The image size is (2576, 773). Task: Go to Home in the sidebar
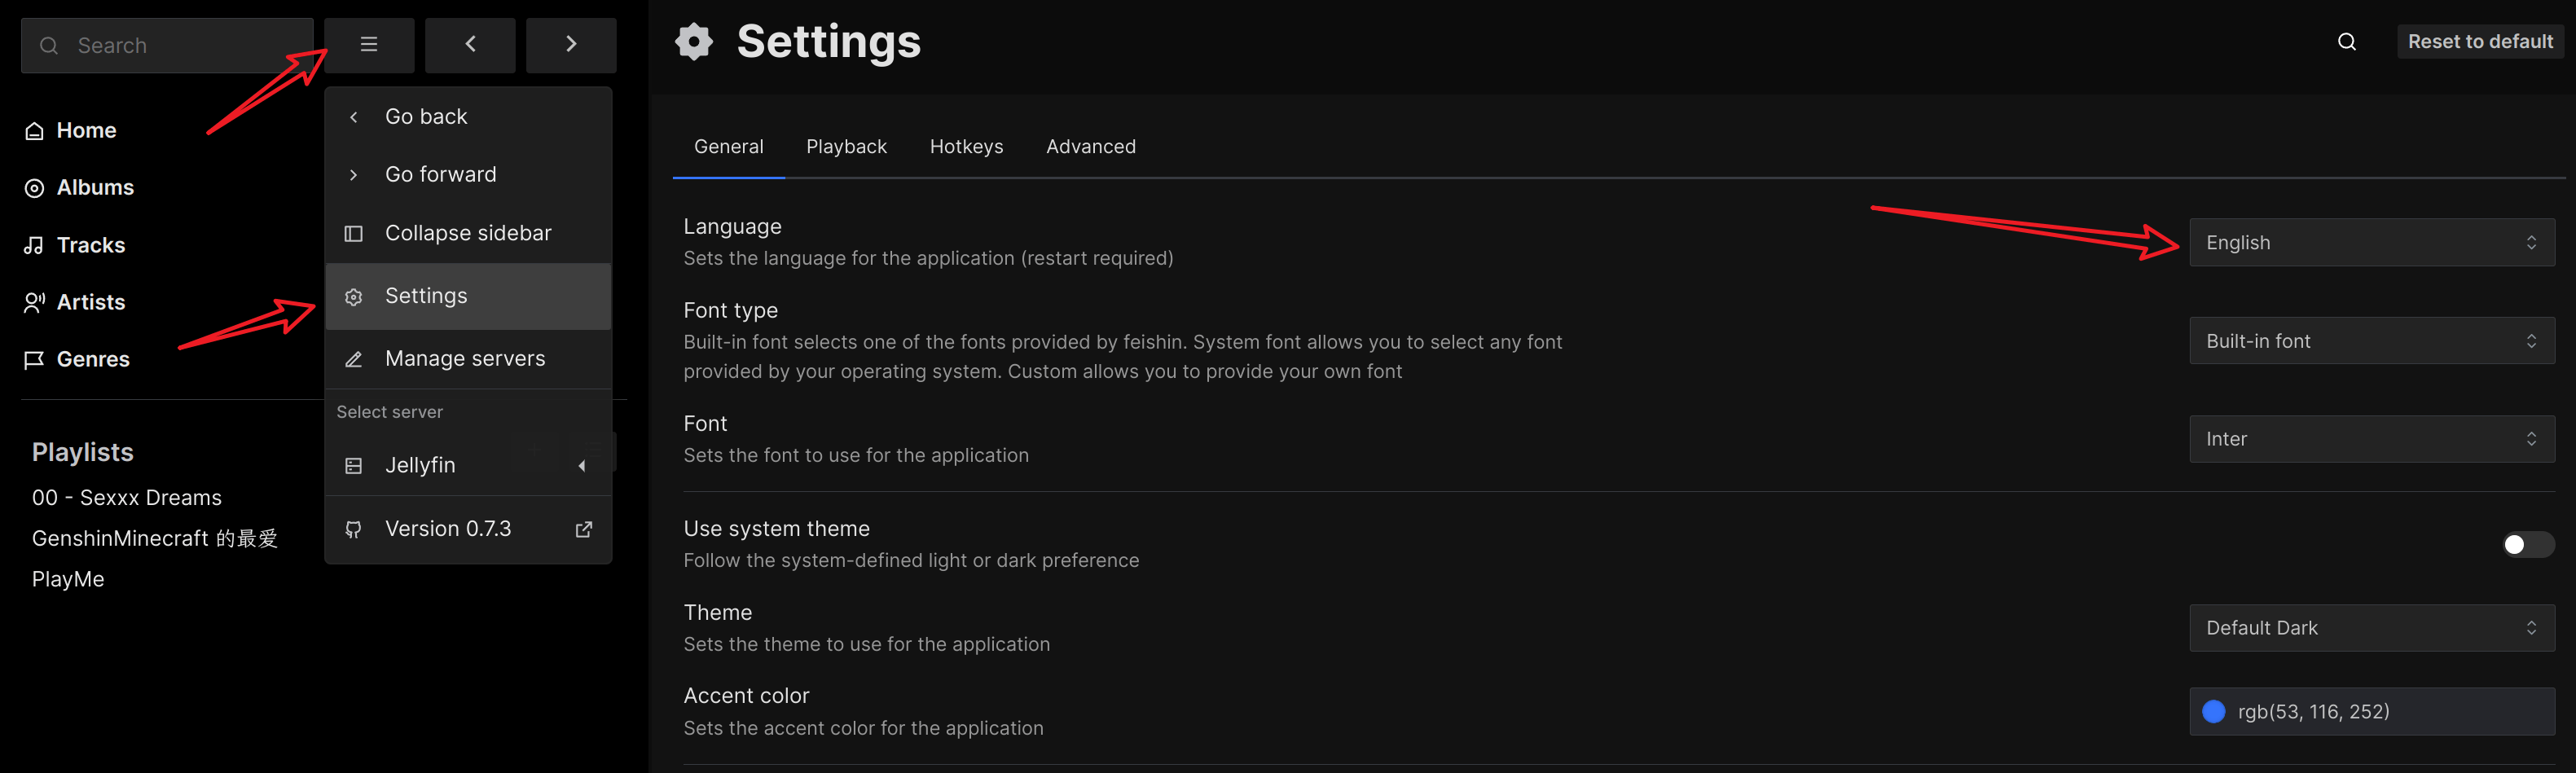pos(86,131)
